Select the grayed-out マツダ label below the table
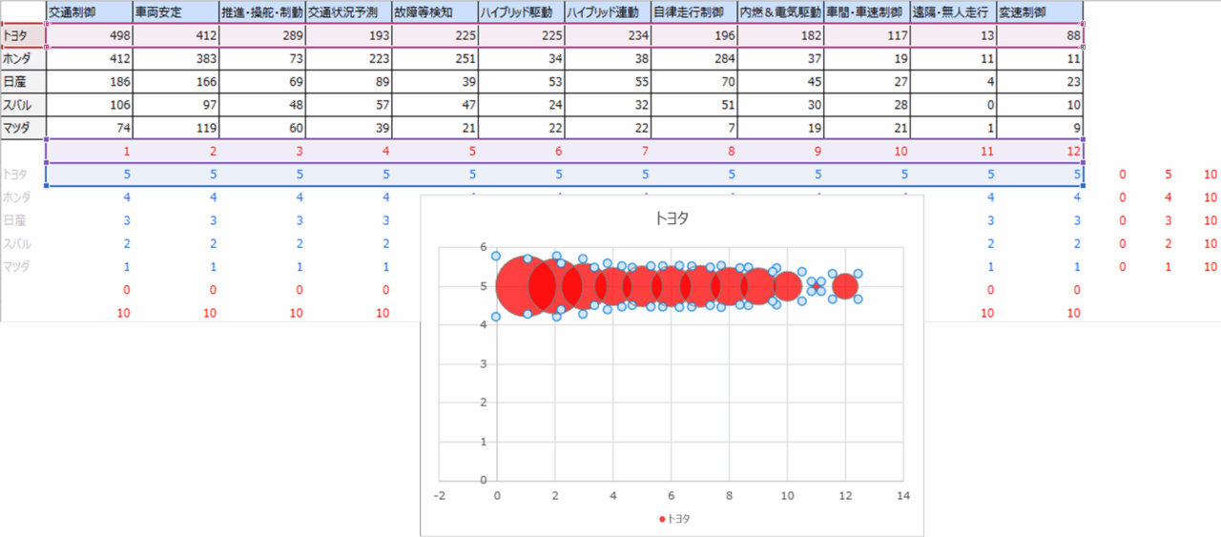Image resolution: width=1221 pixels, height=537 pixels. point(16,266)
